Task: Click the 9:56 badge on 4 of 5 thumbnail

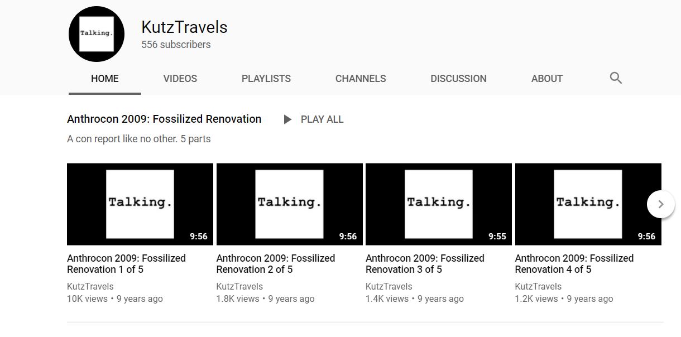Action: point(646,237)
